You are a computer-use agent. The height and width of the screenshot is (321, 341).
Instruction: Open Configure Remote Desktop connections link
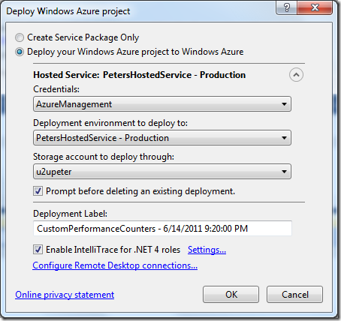point(115,265)
